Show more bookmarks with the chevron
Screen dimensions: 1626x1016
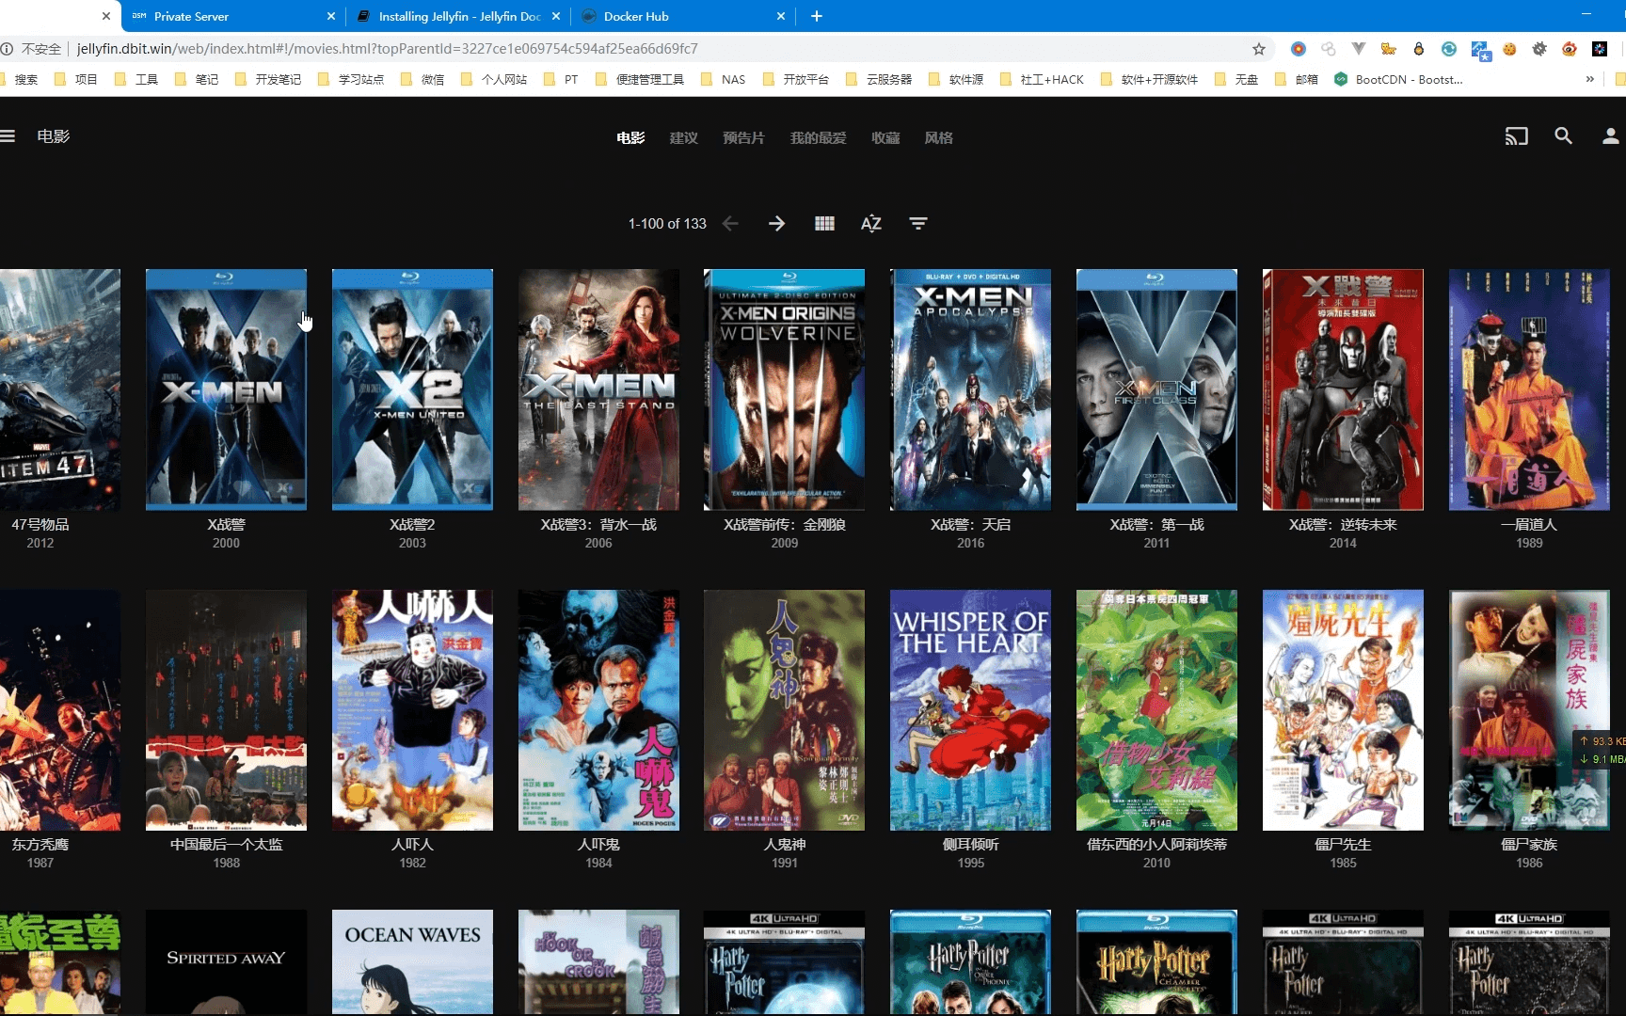(x=1590, y=79)
